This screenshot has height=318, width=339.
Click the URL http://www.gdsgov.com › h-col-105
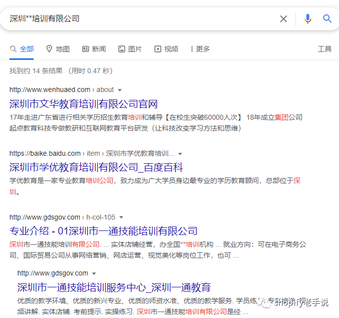tap(62, 217)
